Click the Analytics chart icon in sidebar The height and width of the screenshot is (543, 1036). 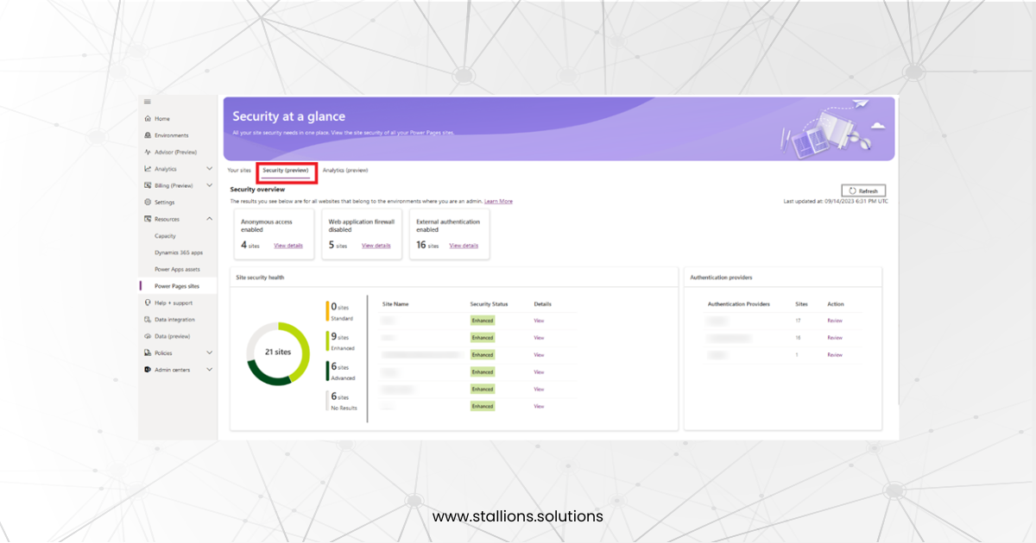pyautogui.click(x=148, y=169)
